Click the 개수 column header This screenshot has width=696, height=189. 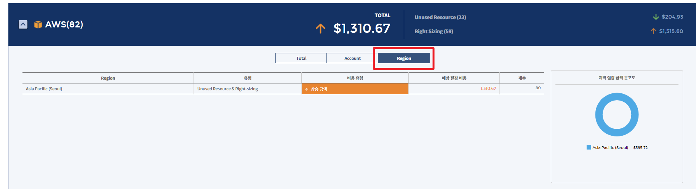522,78
